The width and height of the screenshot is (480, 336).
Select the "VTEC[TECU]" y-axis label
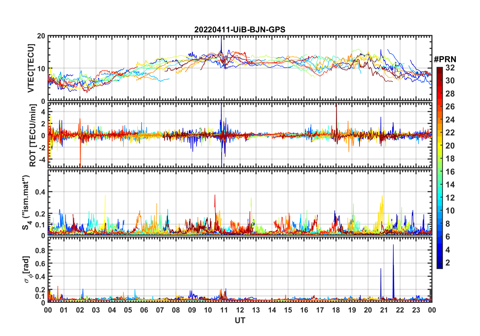pos(31,68)
